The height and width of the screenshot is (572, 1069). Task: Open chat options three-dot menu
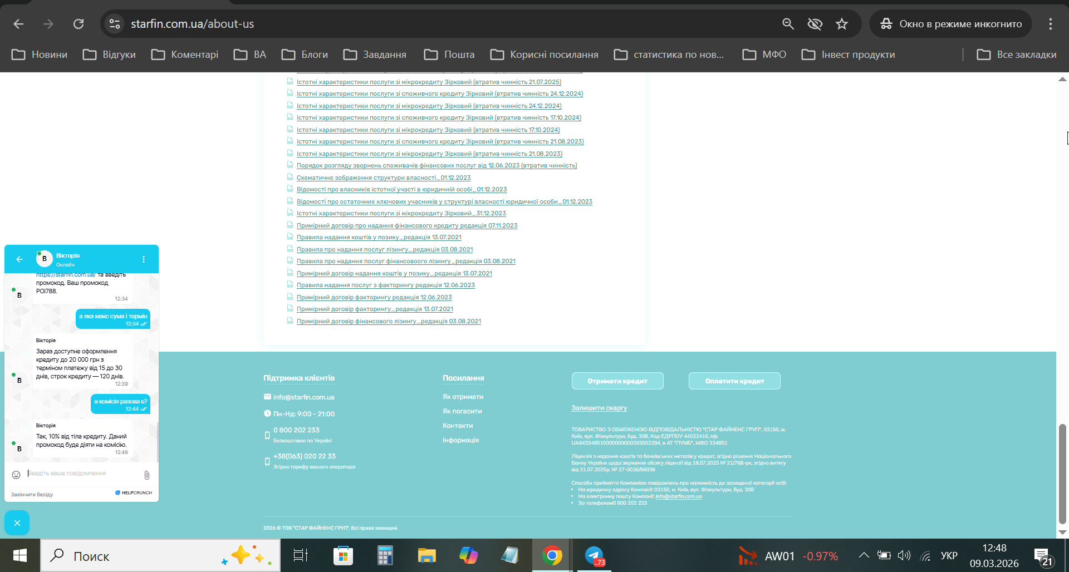coord(144,259)
